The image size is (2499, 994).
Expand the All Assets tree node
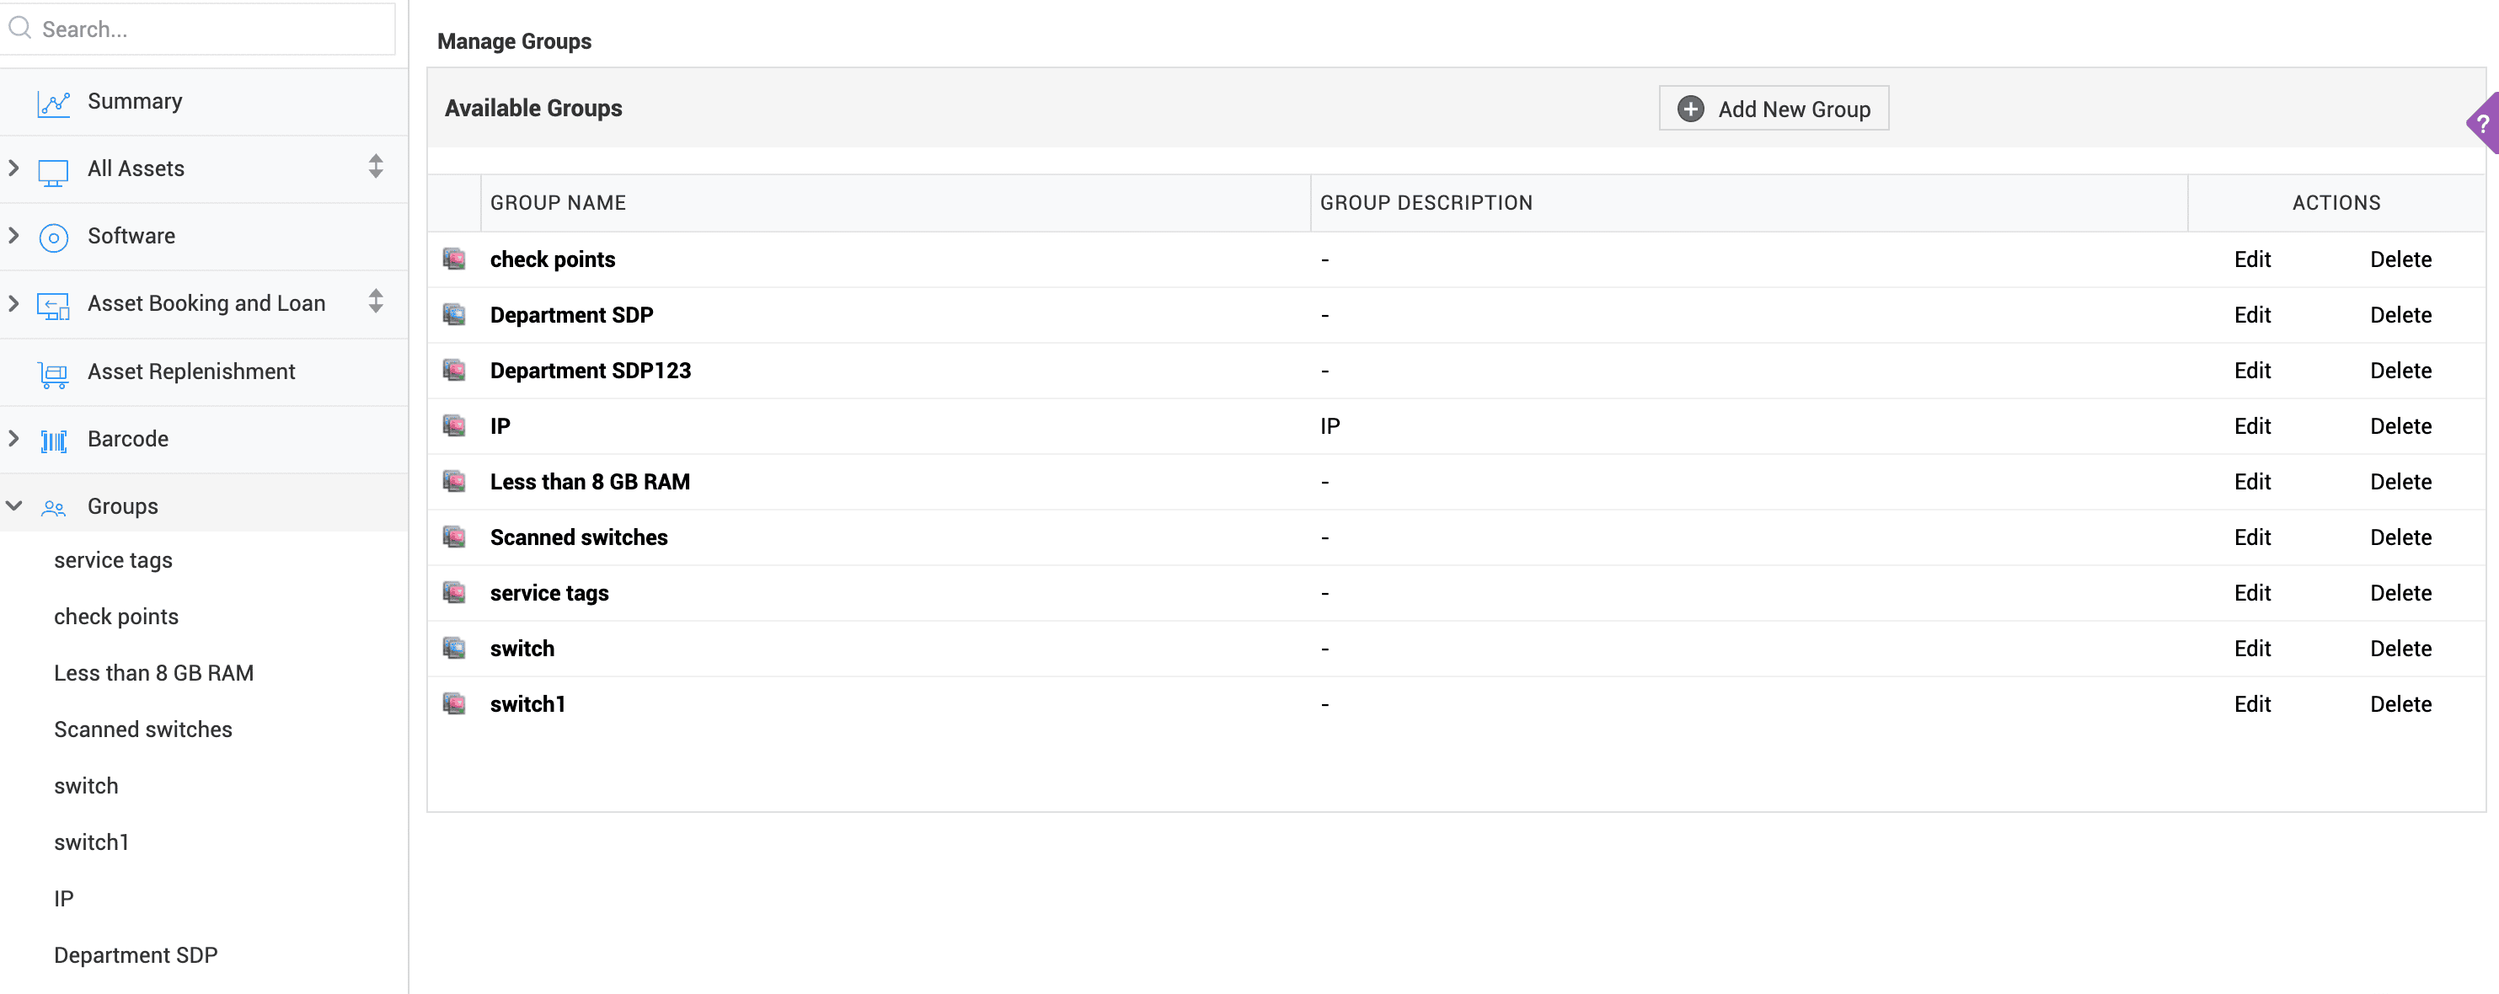pos(13,168)
